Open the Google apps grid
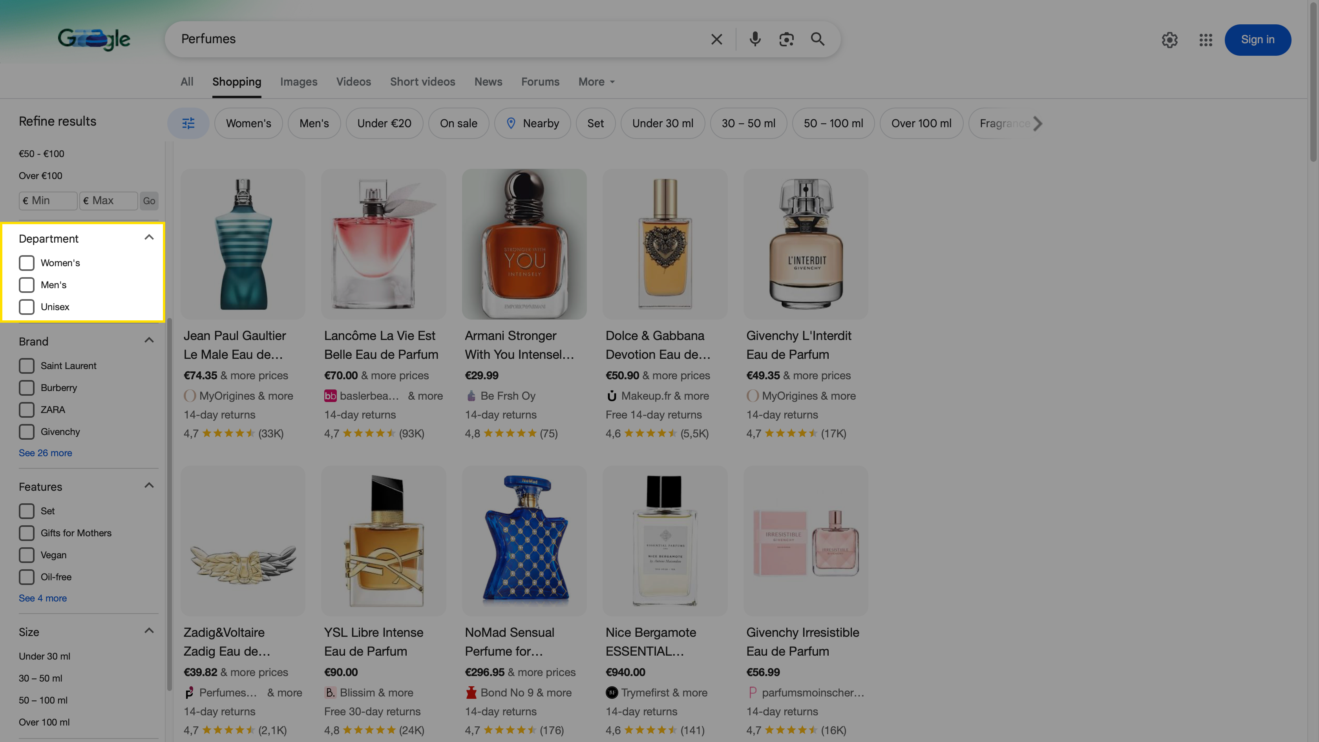Screen dimensions: 1319x742 pyautogui.click(x=1205, y=40)
